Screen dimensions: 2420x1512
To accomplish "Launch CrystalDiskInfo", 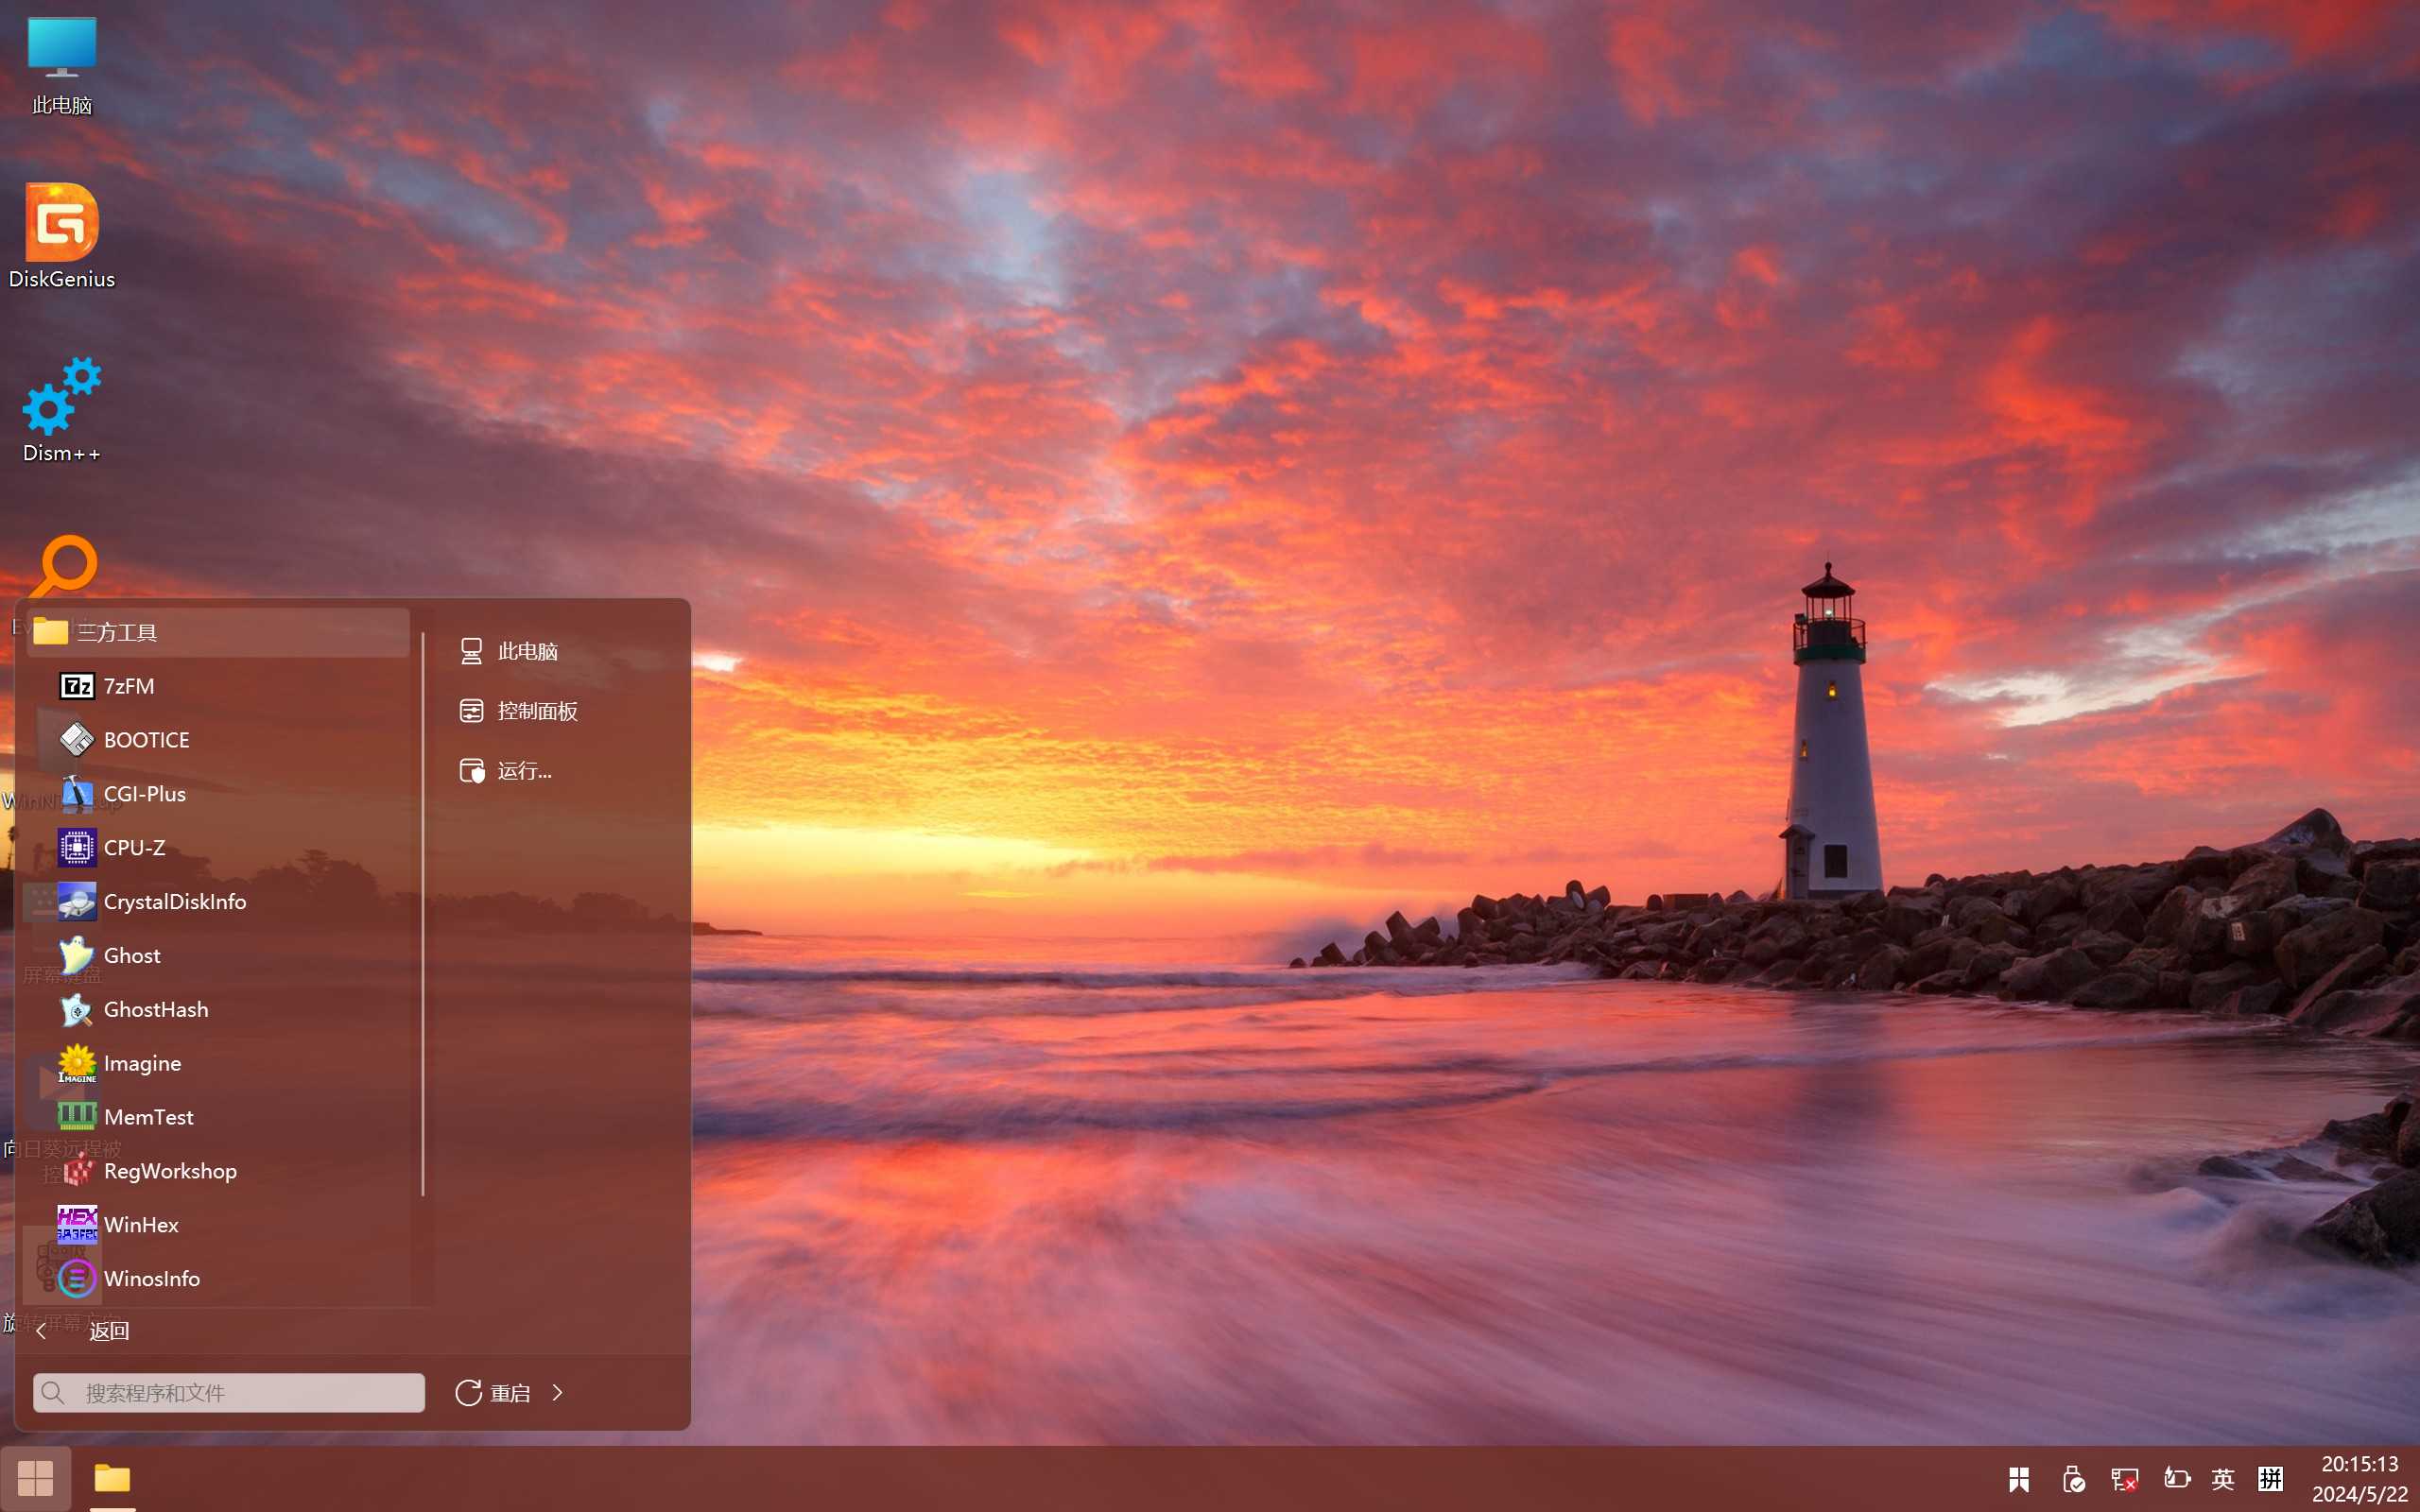I will pos(173,902).
